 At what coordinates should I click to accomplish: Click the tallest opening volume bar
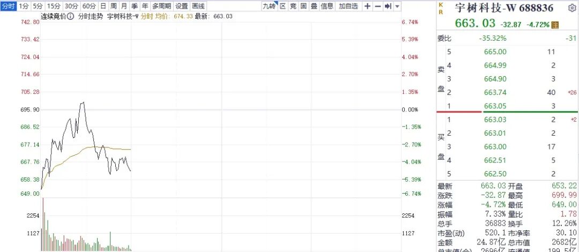click(x=43, y=224)
